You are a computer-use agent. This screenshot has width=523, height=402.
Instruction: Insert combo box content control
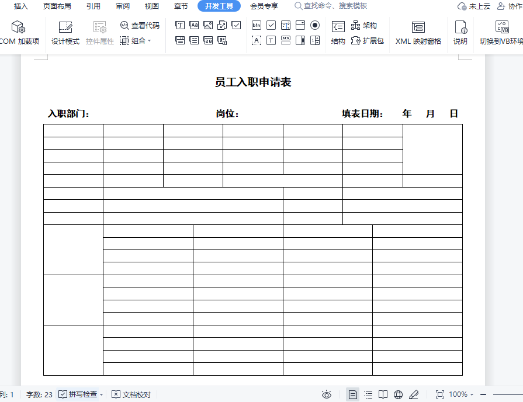pos(180,41)
